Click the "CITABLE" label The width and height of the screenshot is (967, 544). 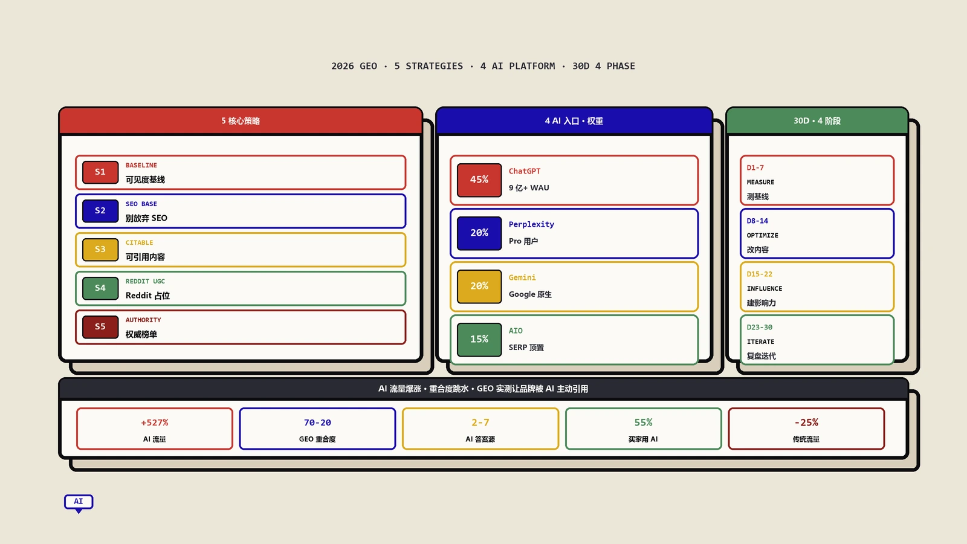coord(140,243)
